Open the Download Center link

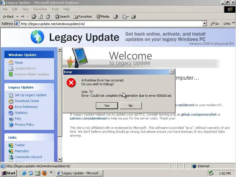(27, 101)
